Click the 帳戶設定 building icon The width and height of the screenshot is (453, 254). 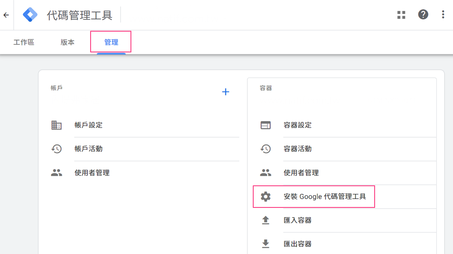pyautogui.click(x=56, y=125)
